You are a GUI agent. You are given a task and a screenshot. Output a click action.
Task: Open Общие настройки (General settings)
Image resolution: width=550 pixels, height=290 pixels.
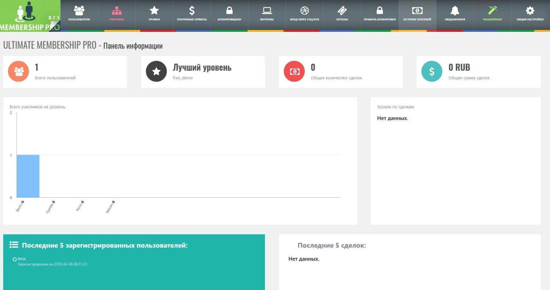coord(530,14)
